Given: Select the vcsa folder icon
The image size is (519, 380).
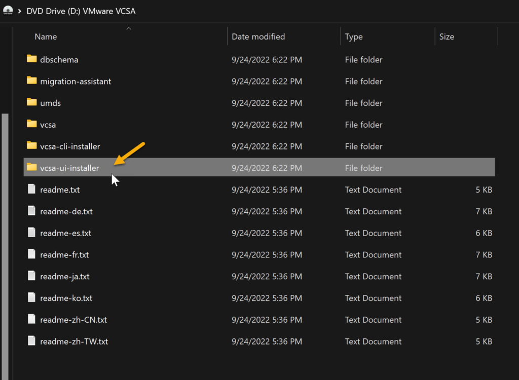Looking at the screenshot, I should click(x=32, y=125).
